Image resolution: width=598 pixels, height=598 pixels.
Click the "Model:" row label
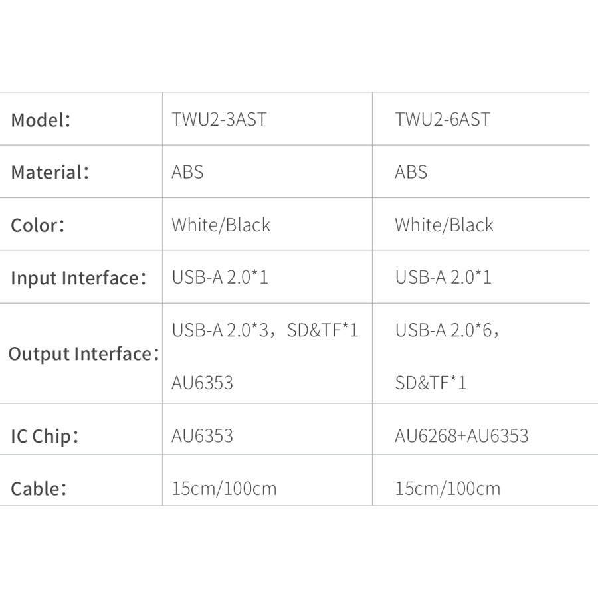point(41,120)
